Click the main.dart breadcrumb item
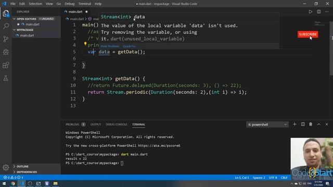The height and width of the screenshot is (187, 333). (x=76, y=19)
